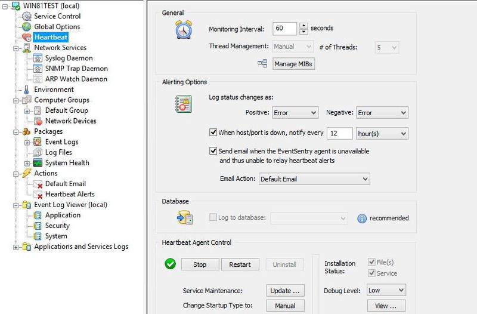Click the System Health monitor icon
477x314 pixels.
[38, 163]
